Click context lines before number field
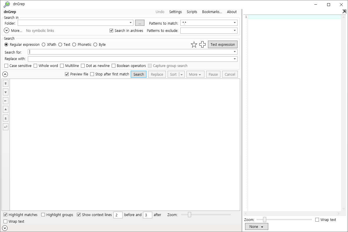Viewport: 348px width, 232px height. (x=118, y=215)
